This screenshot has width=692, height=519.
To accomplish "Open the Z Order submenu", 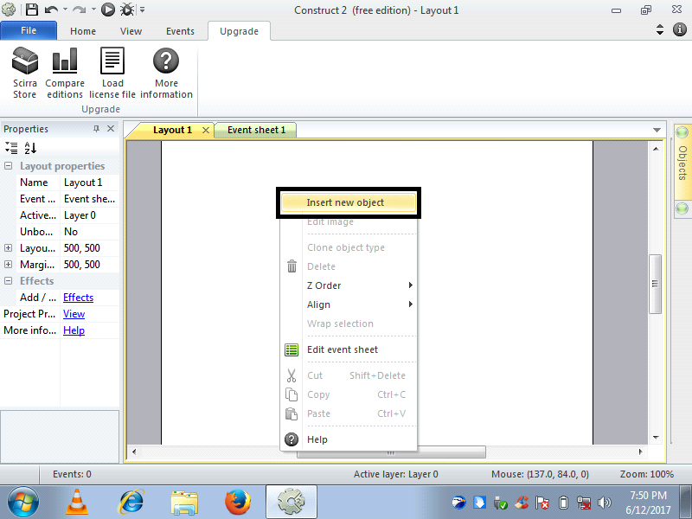I will [349, 285].
